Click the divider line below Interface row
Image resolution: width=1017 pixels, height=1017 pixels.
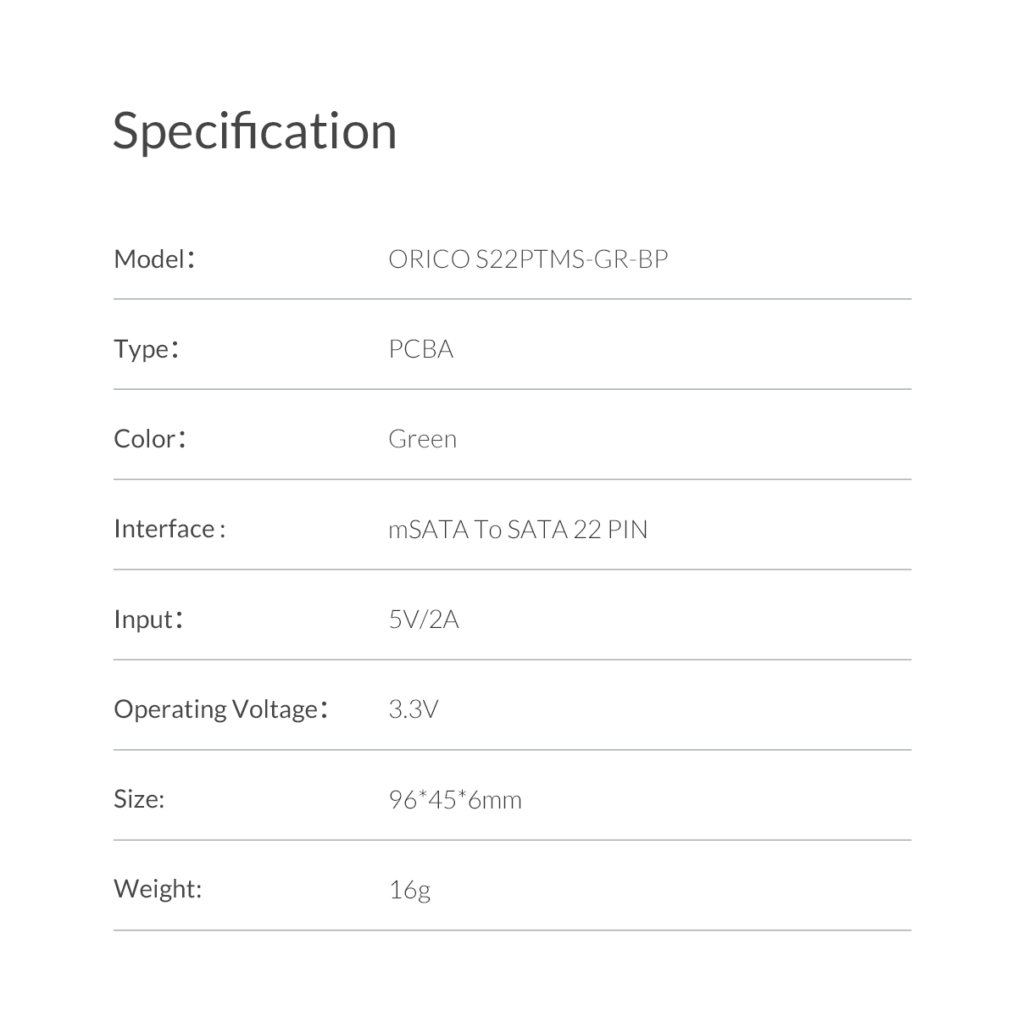tap(512, 570)
